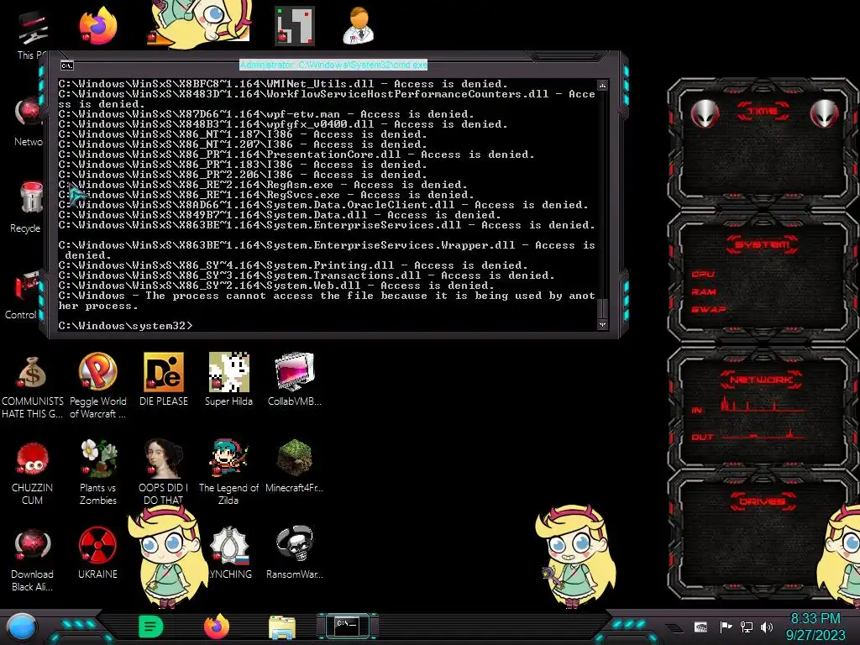The height and width of the screenshot is (645, 860).
Task: Open the RansomWar... skull icon
Action: click(295, 553)
